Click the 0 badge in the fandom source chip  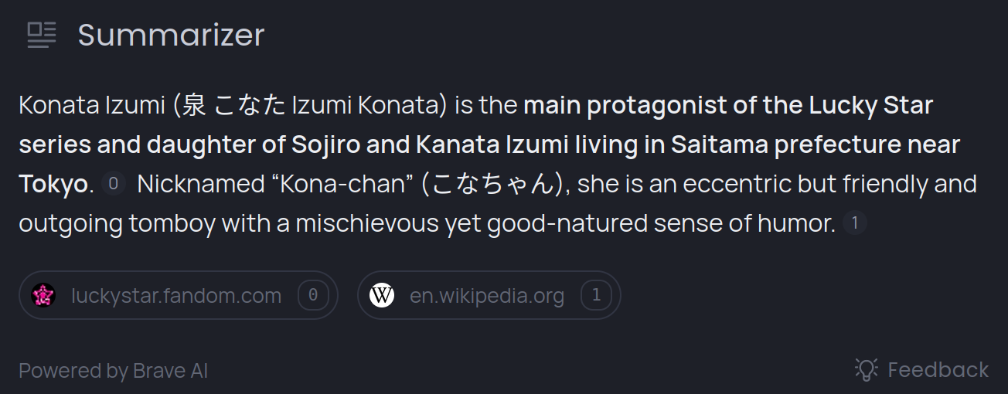tap(313, 295)
